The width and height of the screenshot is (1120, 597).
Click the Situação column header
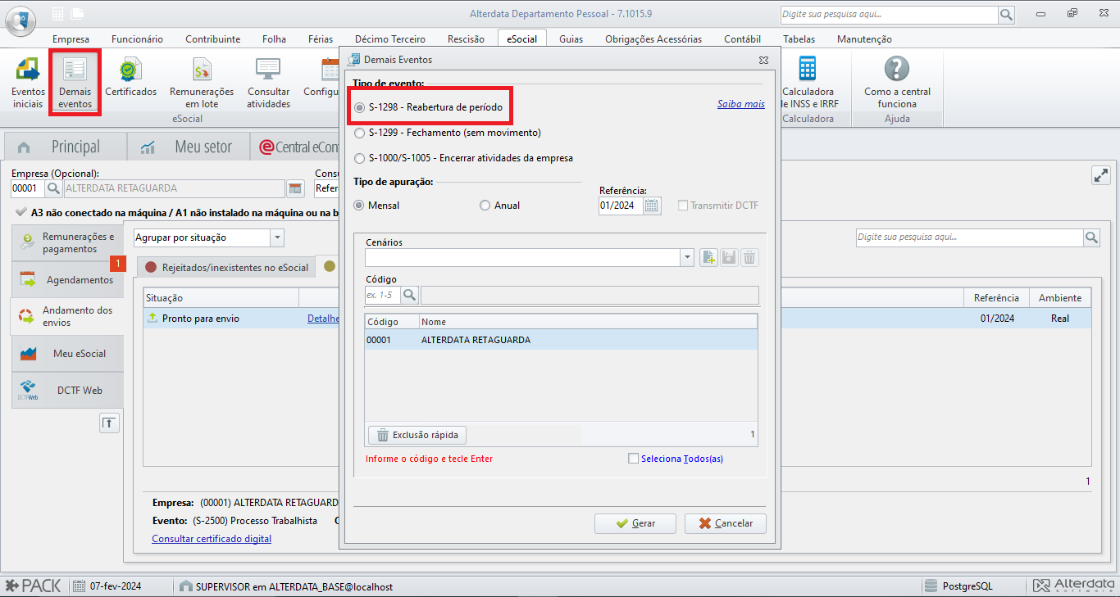point(221,298)
